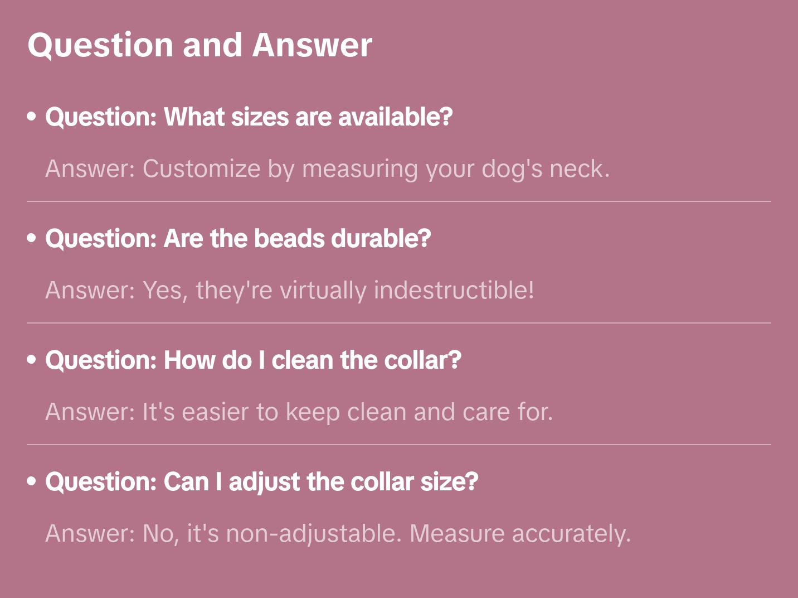Click the divider line below the cleaning answer
The image size is (798, 598).
(398, 445)
